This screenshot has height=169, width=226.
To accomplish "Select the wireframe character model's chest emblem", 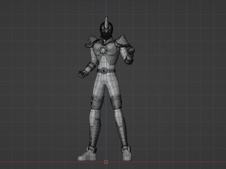I will (x=103, y=50).
